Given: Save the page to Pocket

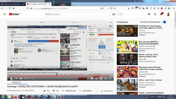Looking at the screenshot, I should tap(111, 8).
